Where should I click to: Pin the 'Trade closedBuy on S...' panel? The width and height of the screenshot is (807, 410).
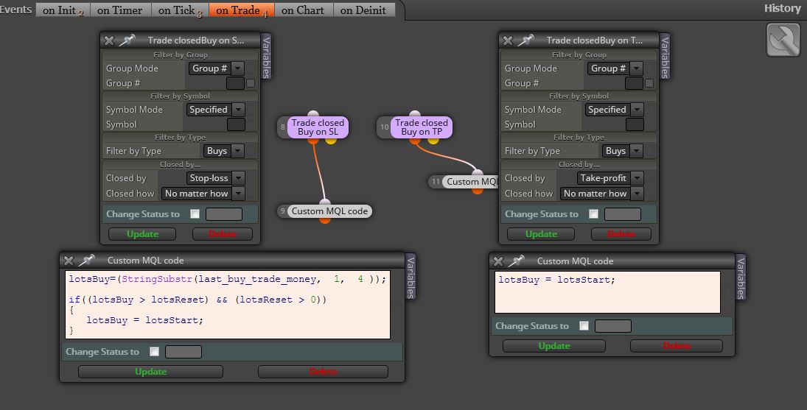coord(127,40)
